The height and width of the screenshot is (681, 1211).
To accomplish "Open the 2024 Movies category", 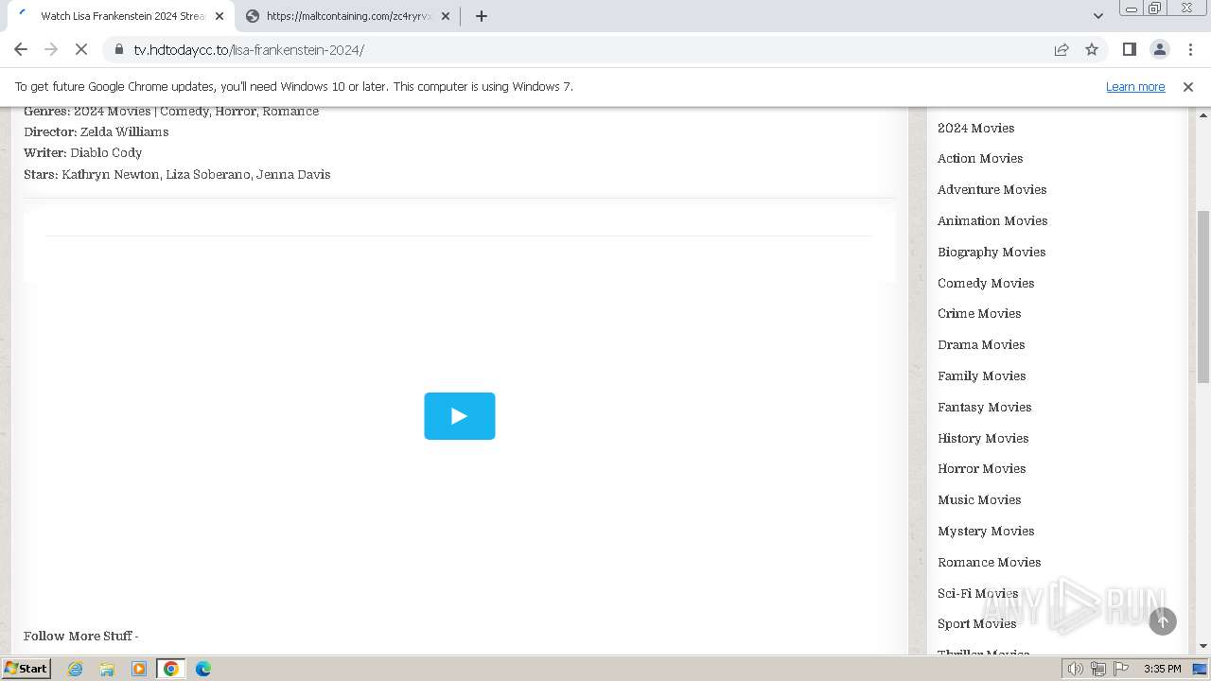I will tap(975, 128).
